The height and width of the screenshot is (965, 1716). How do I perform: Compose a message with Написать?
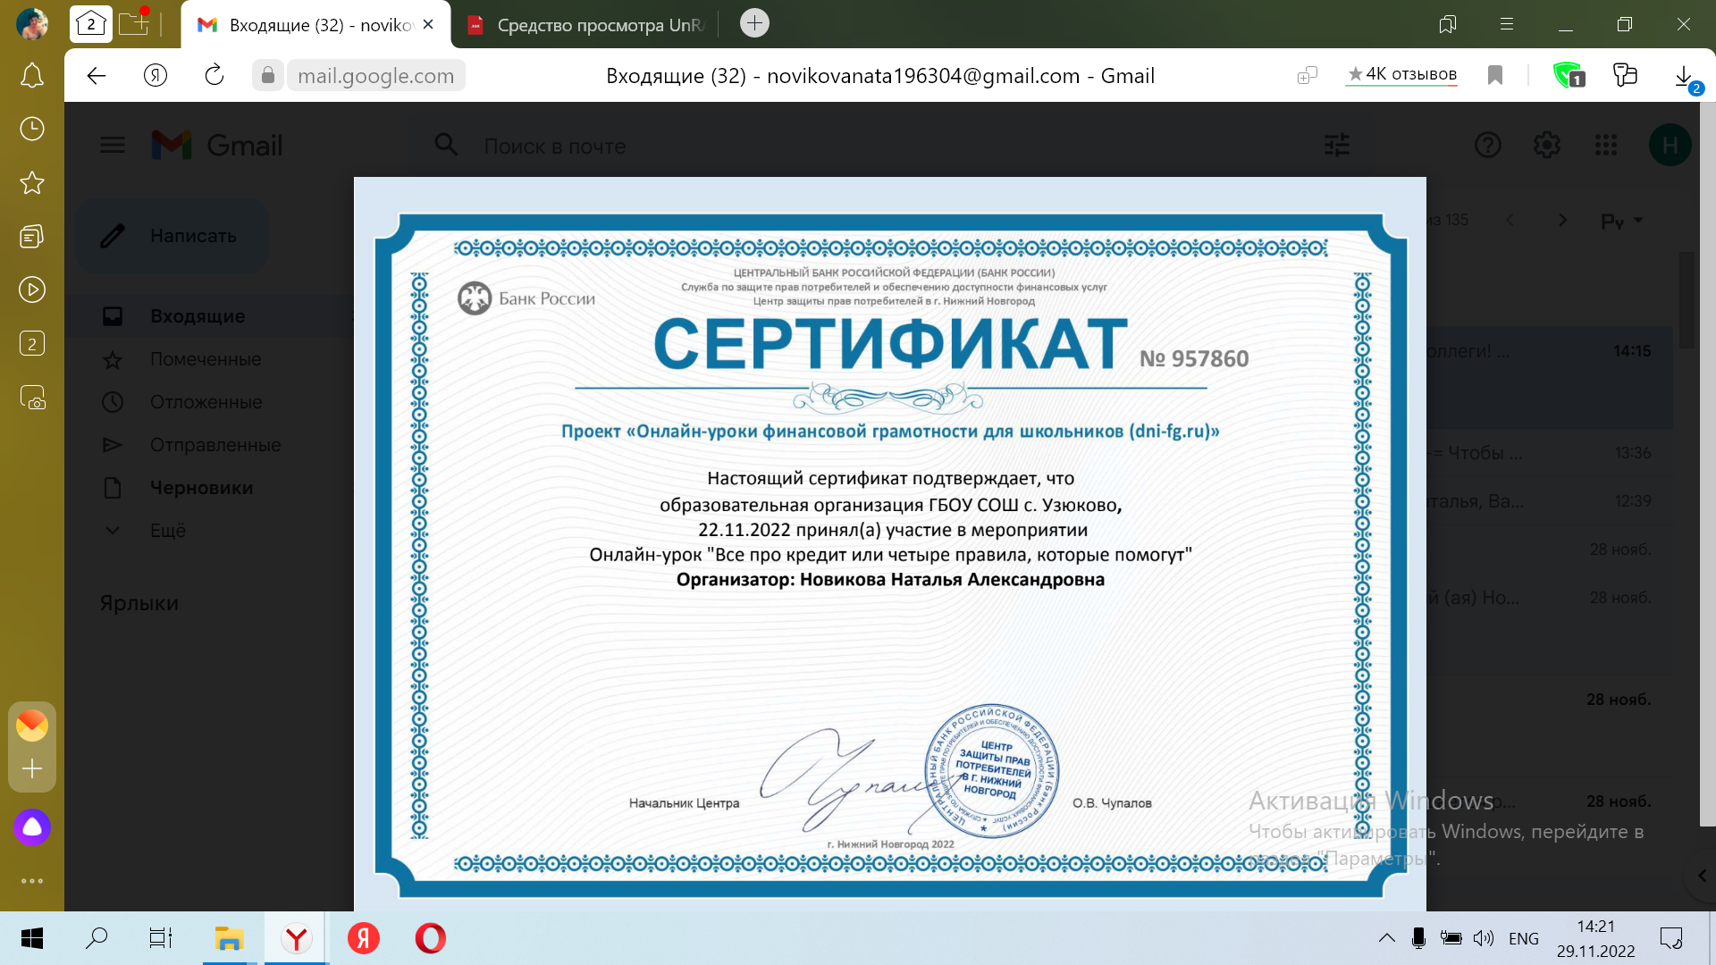tap(172, 236)
